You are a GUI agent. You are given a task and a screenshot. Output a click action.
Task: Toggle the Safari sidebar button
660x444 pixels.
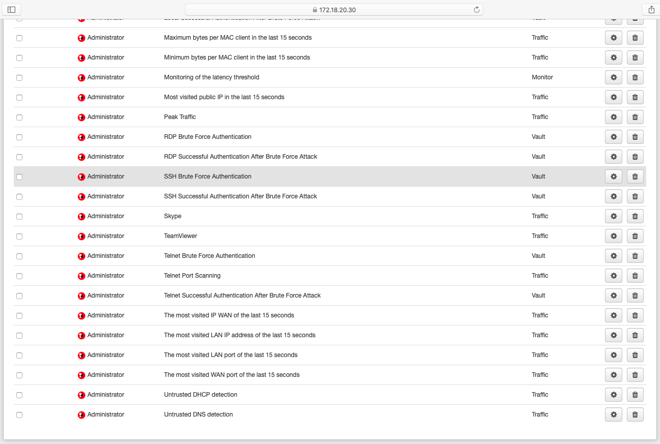click(x=12, y=10)
